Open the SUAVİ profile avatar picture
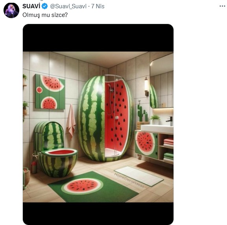Screen dimensions: 227x225 point(11,10)
